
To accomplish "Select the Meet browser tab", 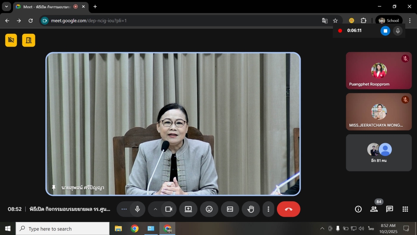I will (45, 7).
